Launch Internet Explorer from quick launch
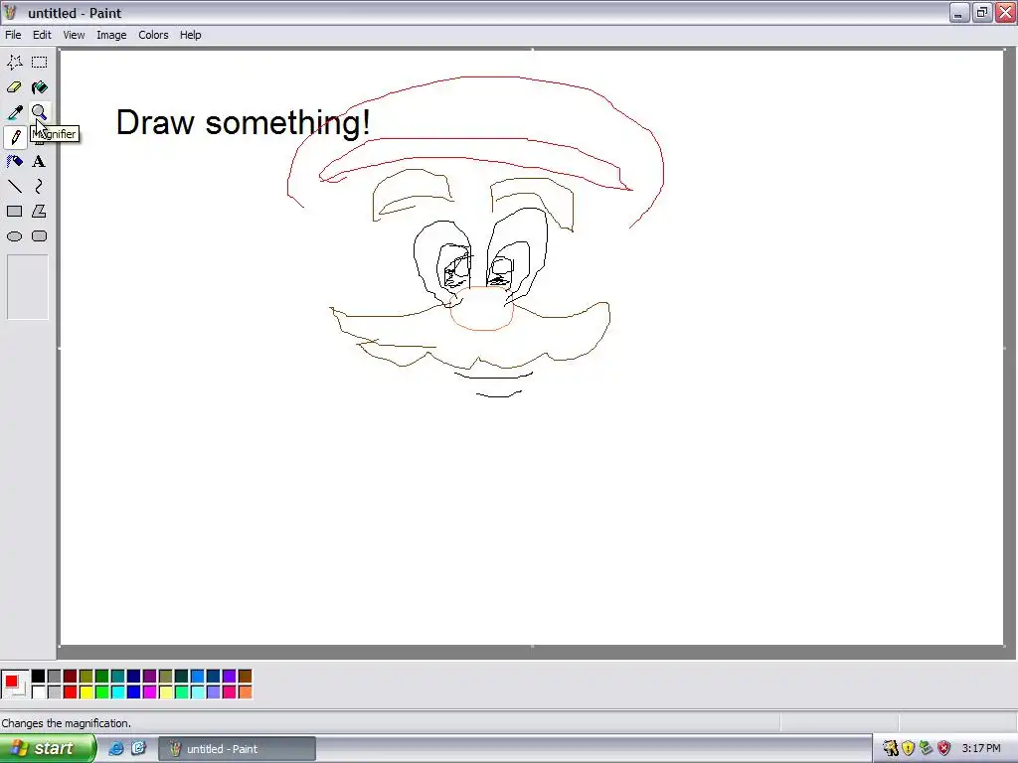The height and width of the screenshot is (763, 1018). pyautogui.click(x=116, y=749)
